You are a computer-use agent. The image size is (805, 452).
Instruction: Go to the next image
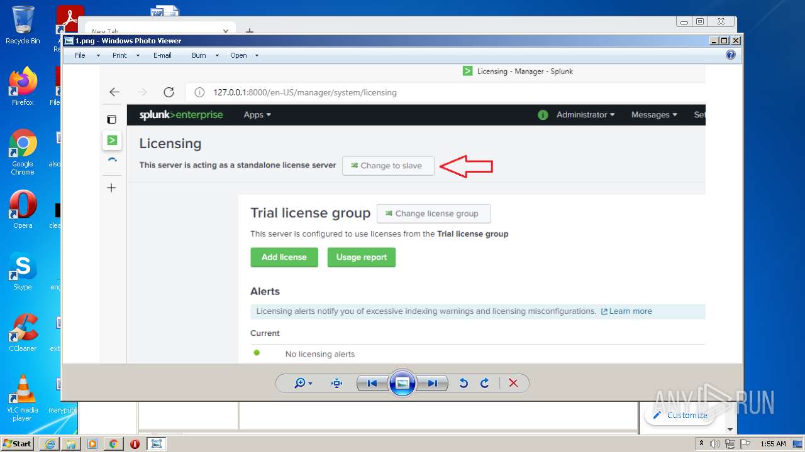click(433, 383)
